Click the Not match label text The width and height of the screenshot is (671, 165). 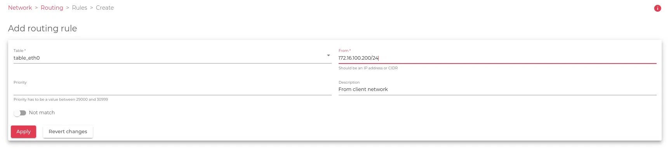42,113
